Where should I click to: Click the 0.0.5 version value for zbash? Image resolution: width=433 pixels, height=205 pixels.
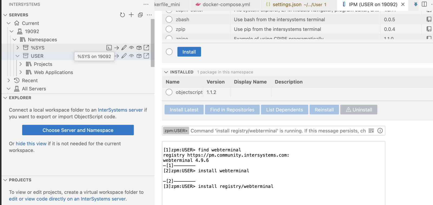point(389,19)
